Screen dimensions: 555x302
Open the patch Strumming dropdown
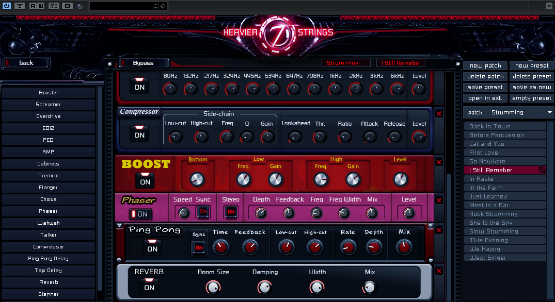tap(509, 112)
